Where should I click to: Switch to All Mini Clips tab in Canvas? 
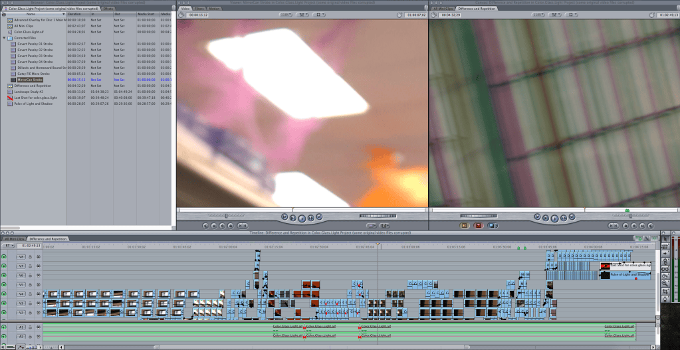[x=443, y=8]
